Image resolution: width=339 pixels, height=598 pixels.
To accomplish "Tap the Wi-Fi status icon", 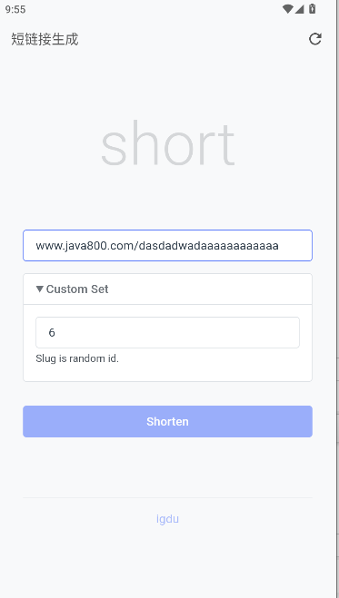I will tap(287, 9).
